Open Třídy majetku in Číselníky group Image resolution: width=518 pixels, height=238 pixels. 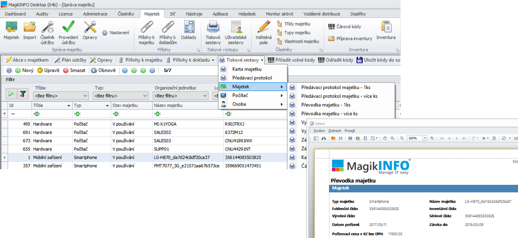(293, 24)
